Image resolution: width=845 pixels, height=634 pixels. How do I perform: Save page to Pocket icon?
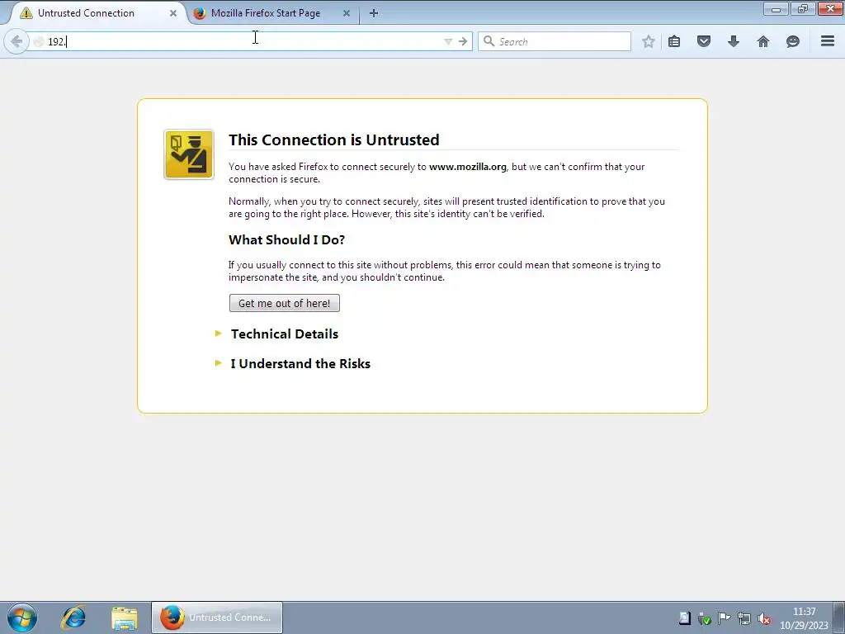[x=704, y=41]
